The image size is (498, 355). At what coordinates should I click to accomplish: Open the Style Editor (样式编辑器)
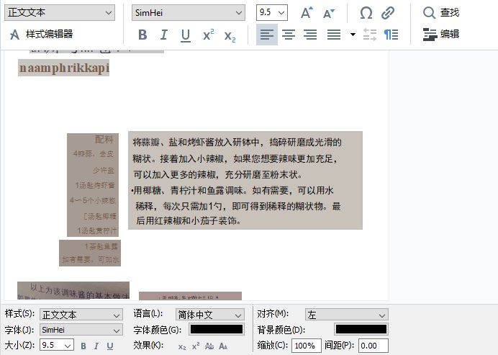click(42, 34)
